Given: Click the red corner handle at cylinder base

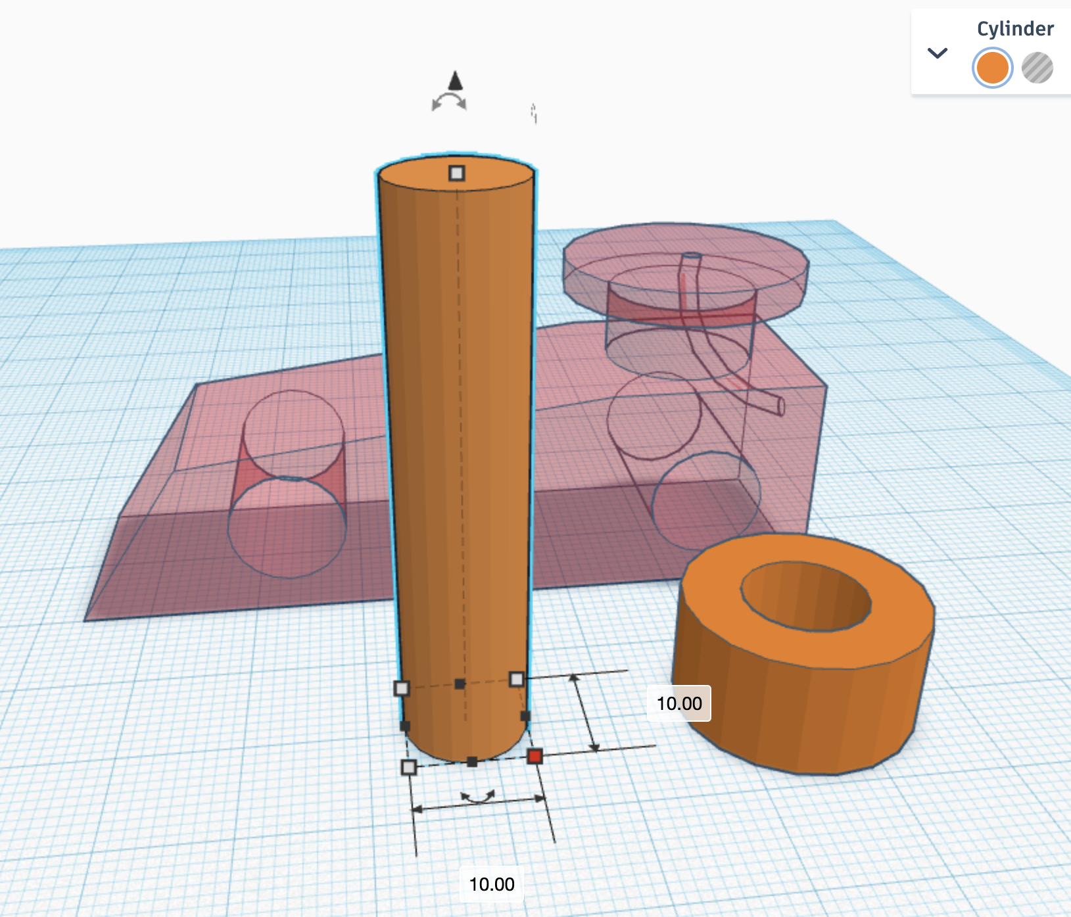Looking at the screenshot, I should (x=535, y=757).
